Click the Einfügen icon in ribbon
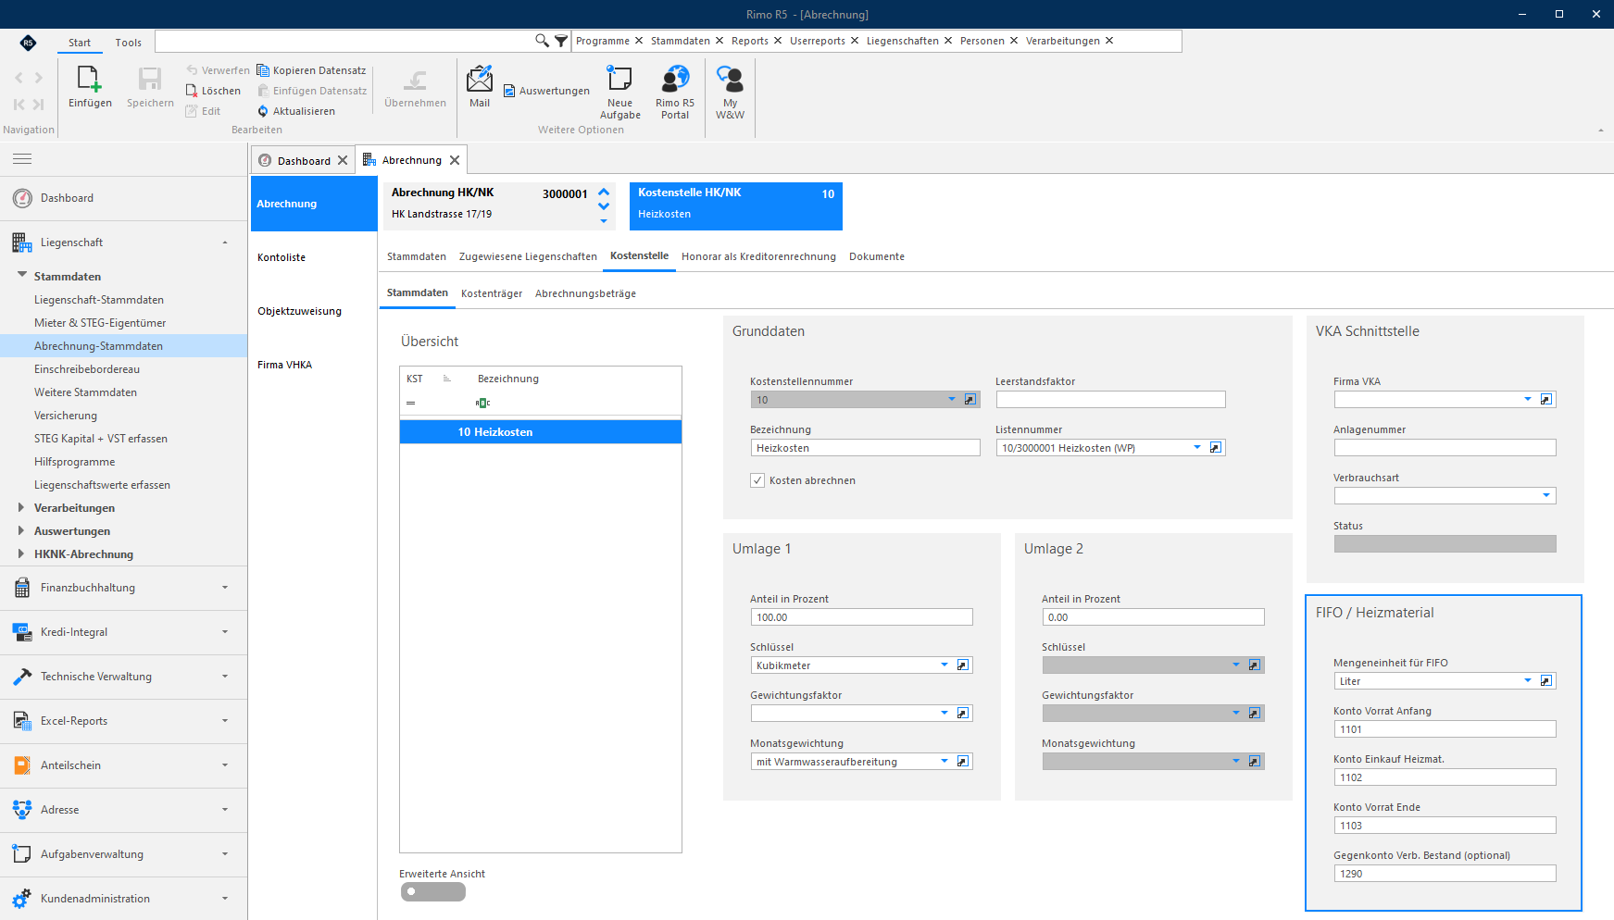Screen dimensions: 1614x920 [x=90, y=79]
